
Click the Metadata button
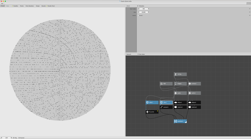point(141,6)
